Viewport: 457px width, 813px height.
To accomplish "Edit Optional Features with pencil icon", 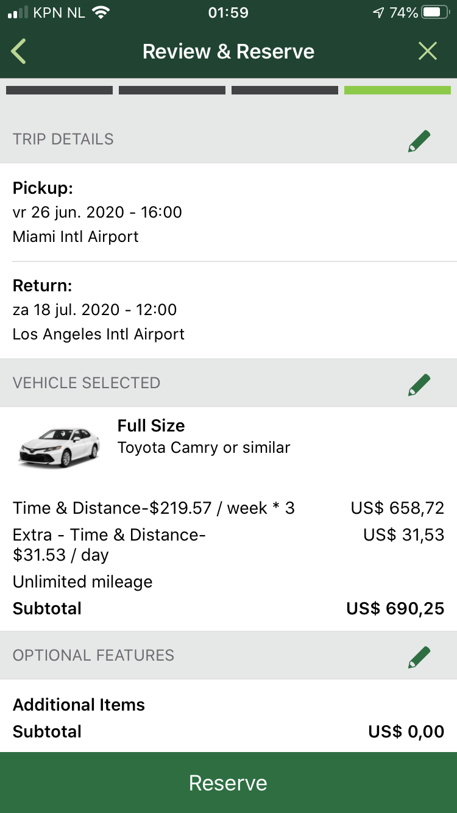I will click(x=419, y=656).
